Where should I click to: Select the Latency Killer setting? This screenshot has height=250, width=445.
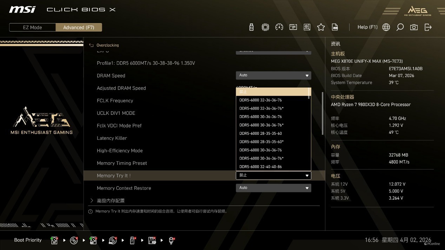(x=112, y=138)
